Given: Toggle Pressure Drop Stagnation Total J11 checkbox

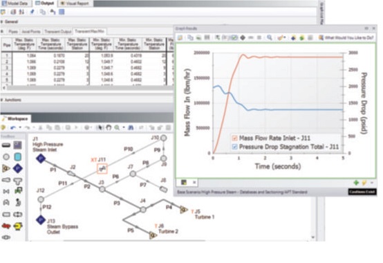Looking at the screenshot, I should [234, 147].
